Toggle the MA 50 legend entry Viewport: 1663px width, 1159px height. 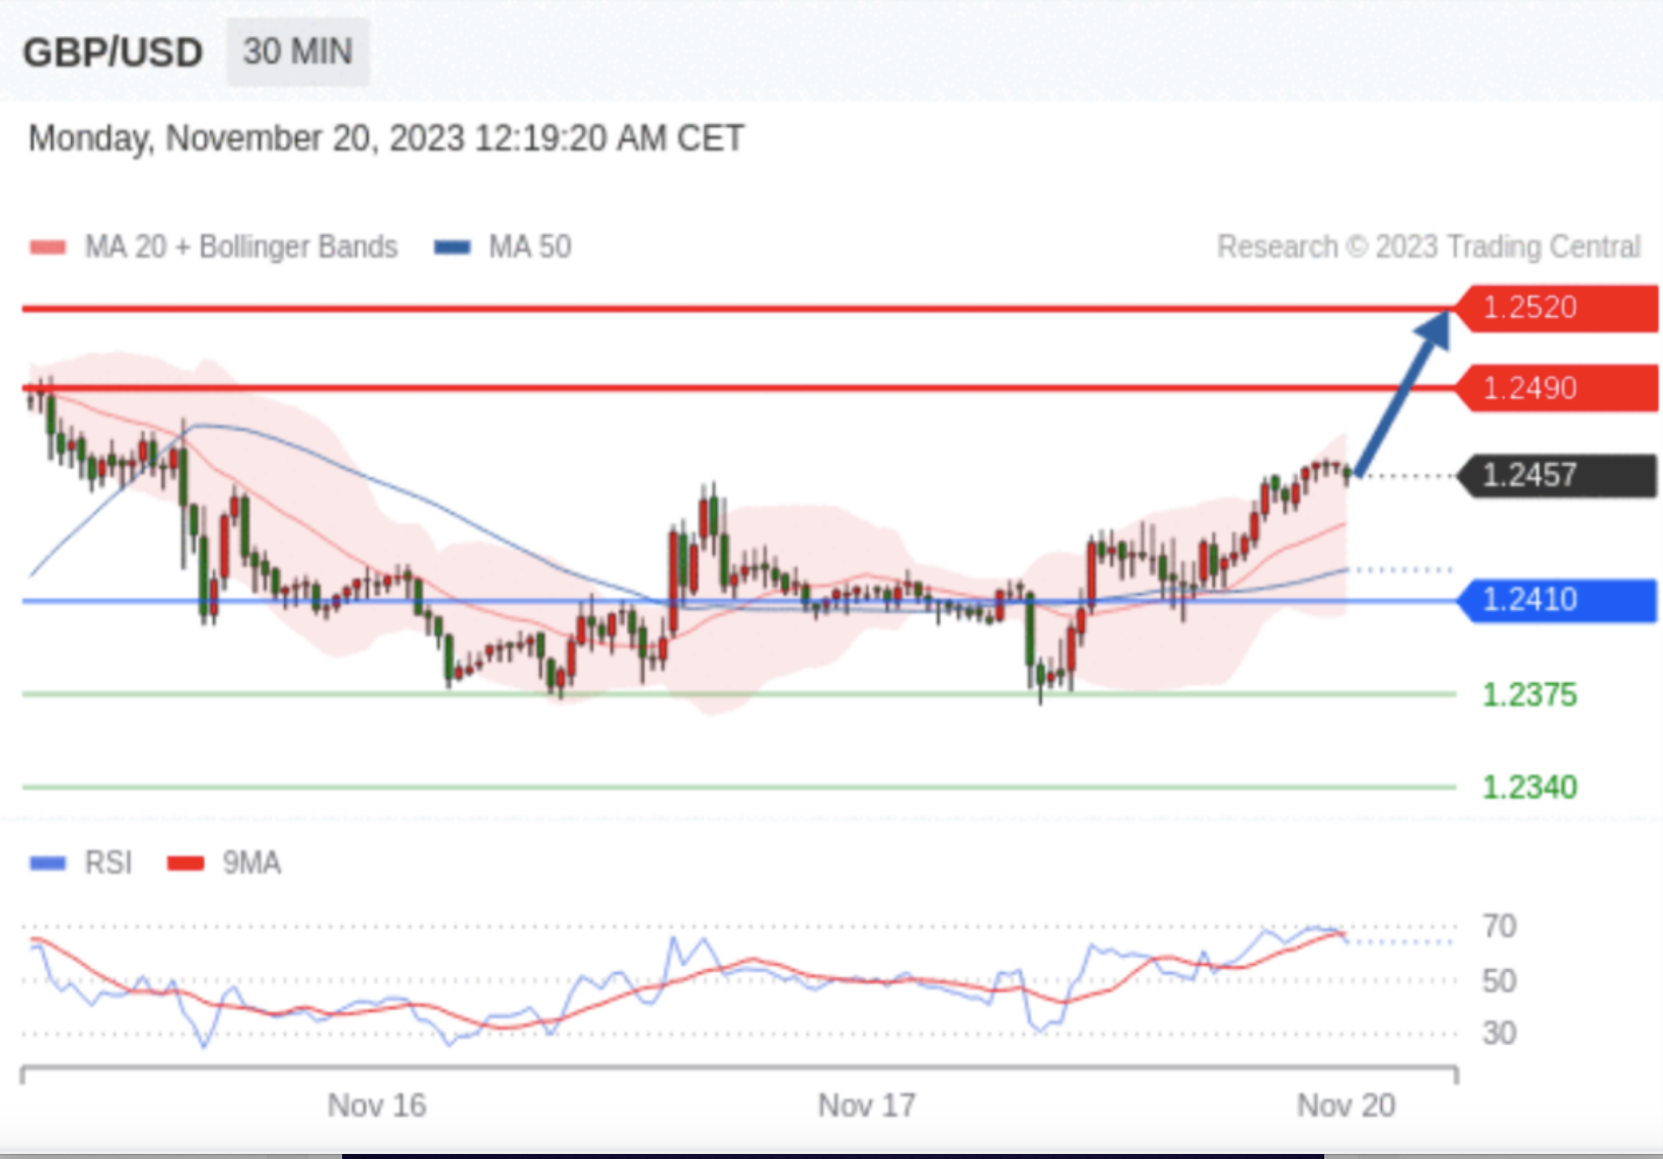(503, 247)
